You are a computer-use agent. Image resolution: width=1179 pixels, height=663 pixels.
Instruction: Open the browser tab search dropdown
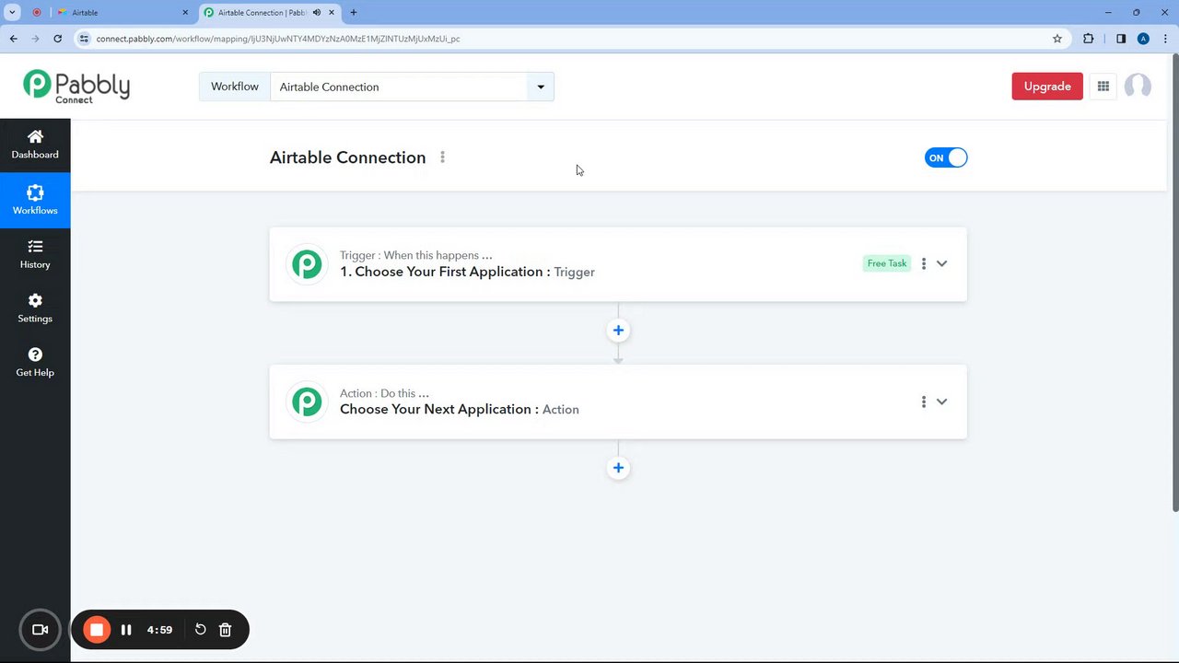[13, 13]
